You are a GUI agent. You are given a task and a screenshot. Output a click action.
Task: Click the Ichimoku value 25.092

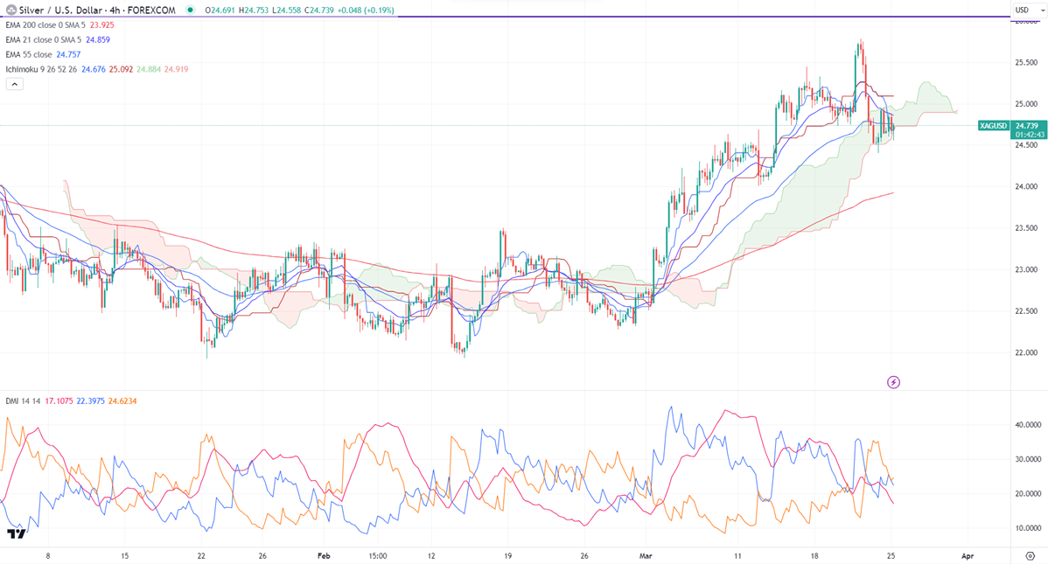[x=121, y=69]
